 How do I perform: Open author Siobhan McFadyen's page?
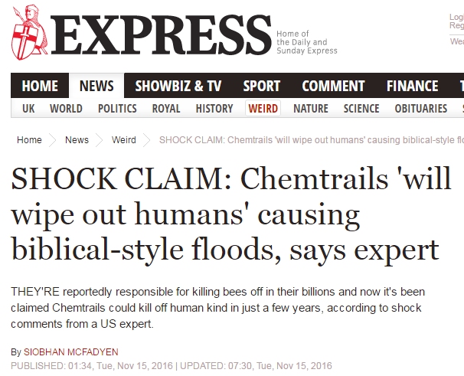click(71, 352)
